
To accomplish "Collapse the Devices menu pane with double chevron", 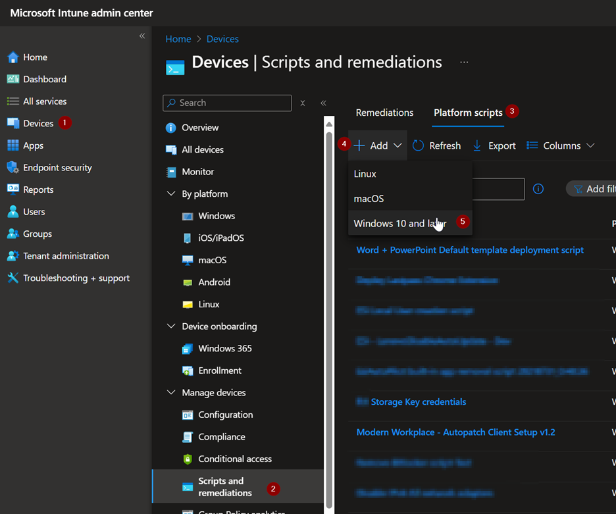I will pos(323,103).
